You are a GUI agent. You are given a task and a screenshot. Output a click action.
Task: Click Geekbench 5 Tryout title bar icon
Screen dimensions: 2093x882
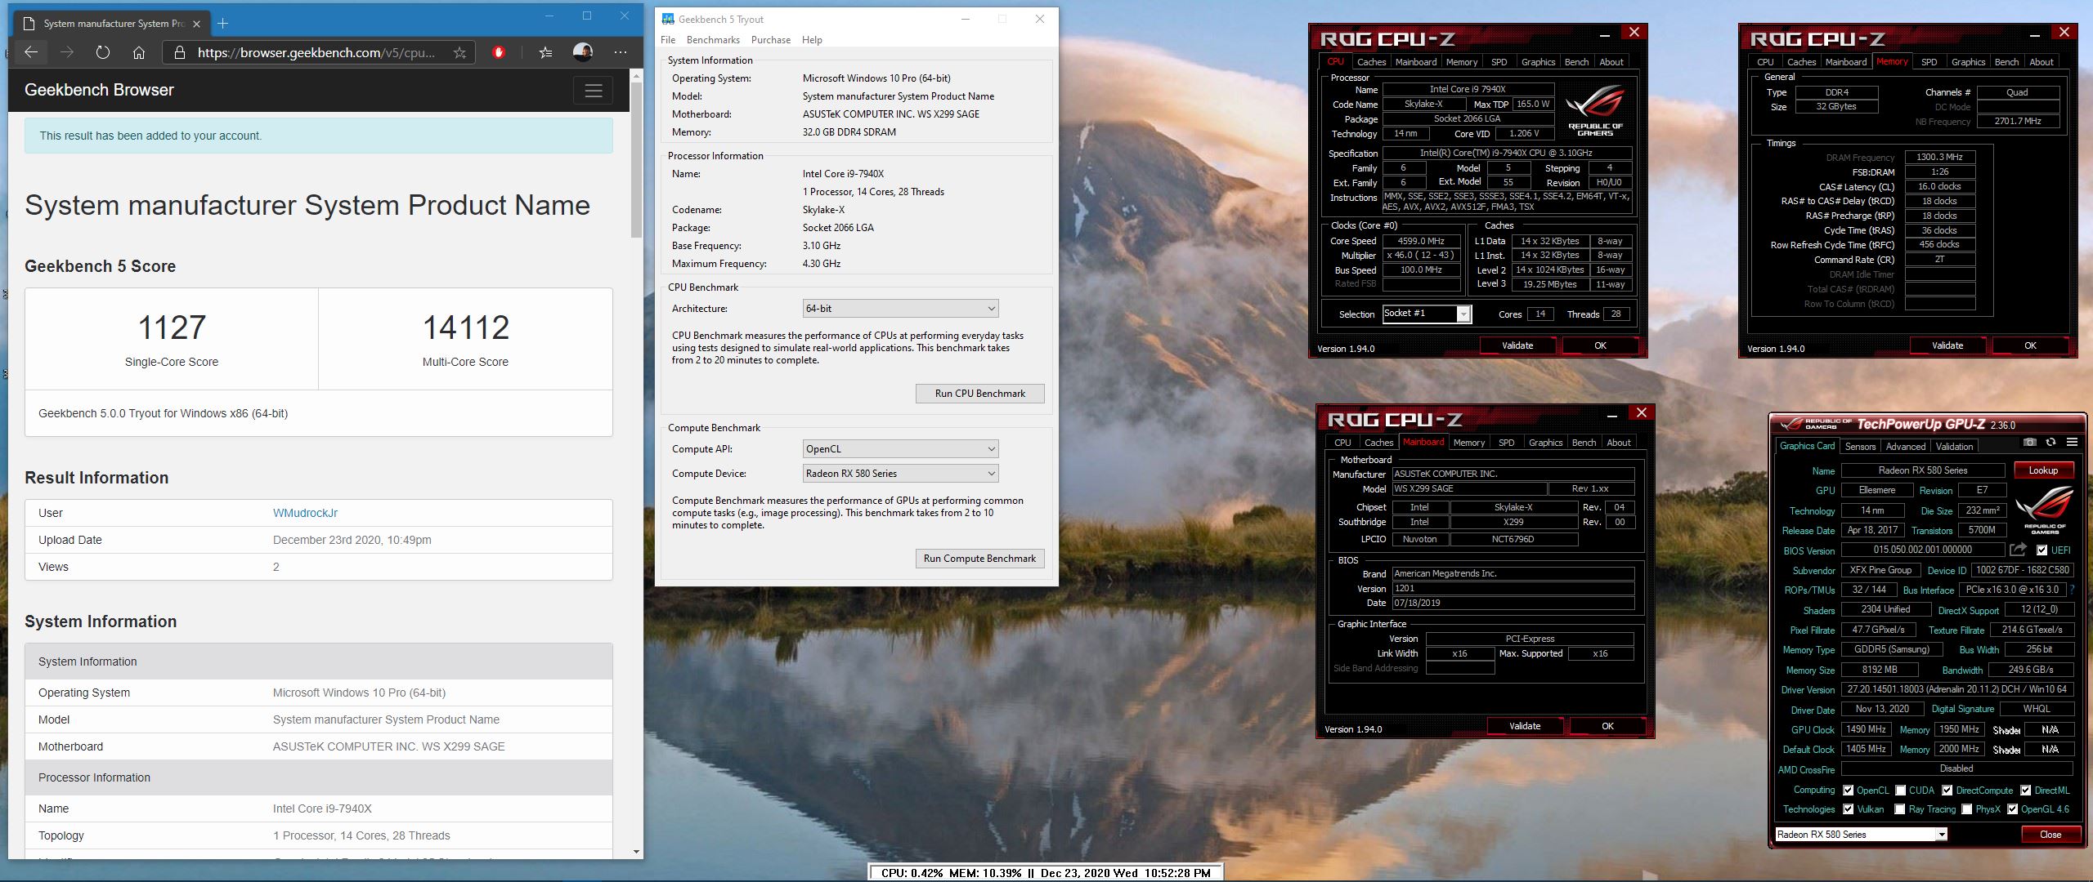pos(668,19)
